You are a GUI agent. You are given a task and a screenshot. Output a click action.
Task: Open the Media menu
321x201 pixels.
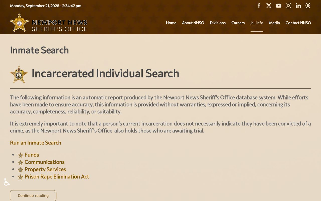(274, 23)
